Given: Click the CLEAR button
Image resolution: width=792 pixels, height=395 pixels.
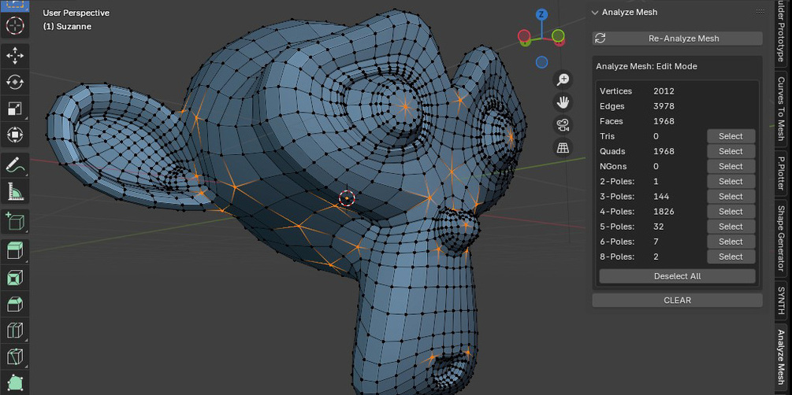Looking at the screenshot, I should point(678,300).
